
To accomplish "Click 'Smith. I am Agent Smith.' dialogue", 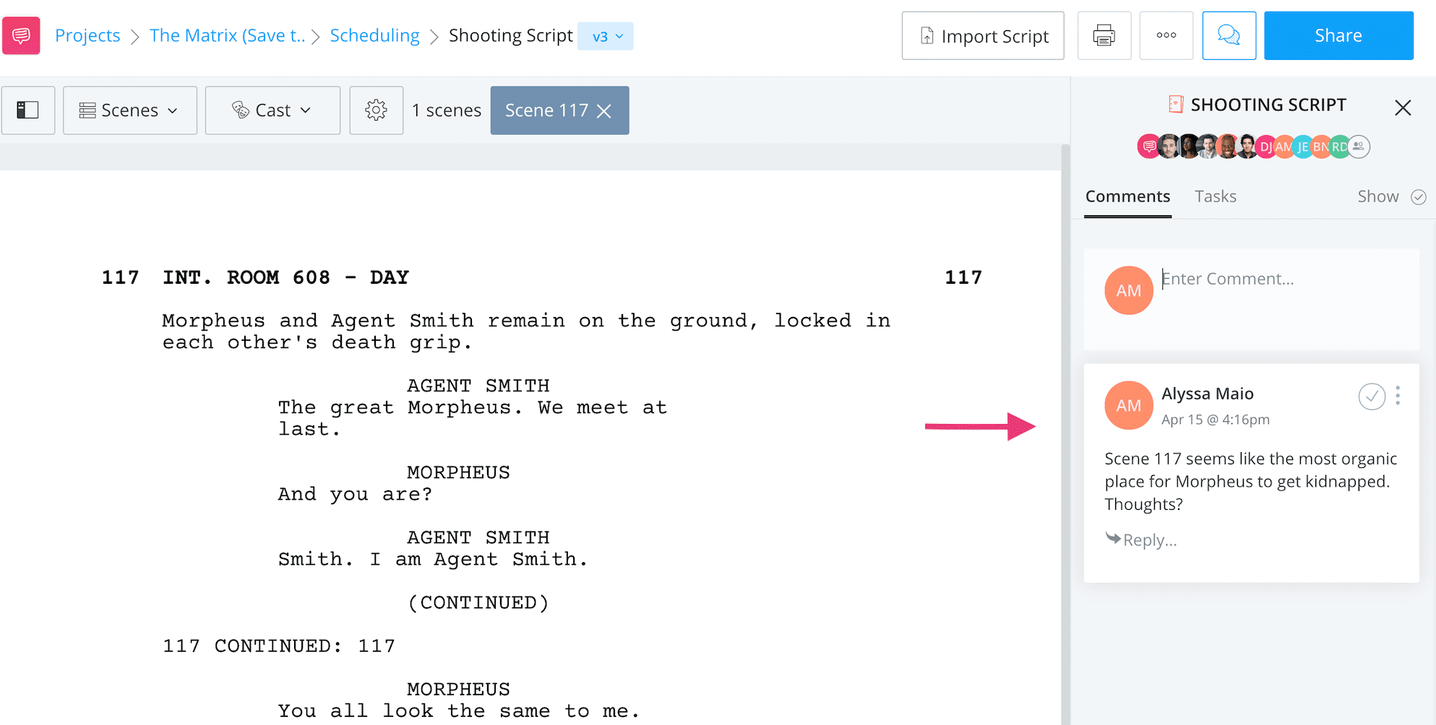I will [433, 560].
